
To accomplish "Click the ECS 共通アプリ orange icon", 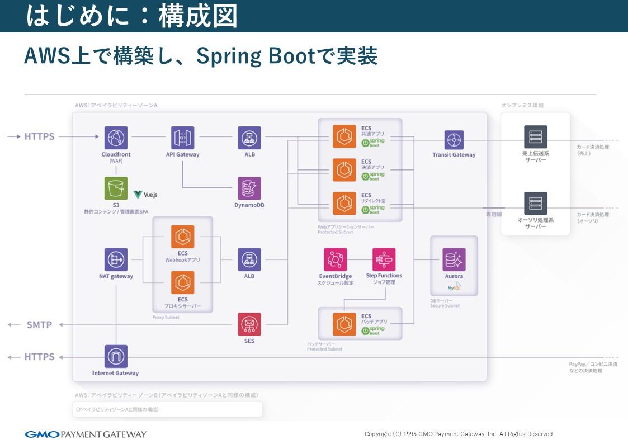I will coord(344,136).
